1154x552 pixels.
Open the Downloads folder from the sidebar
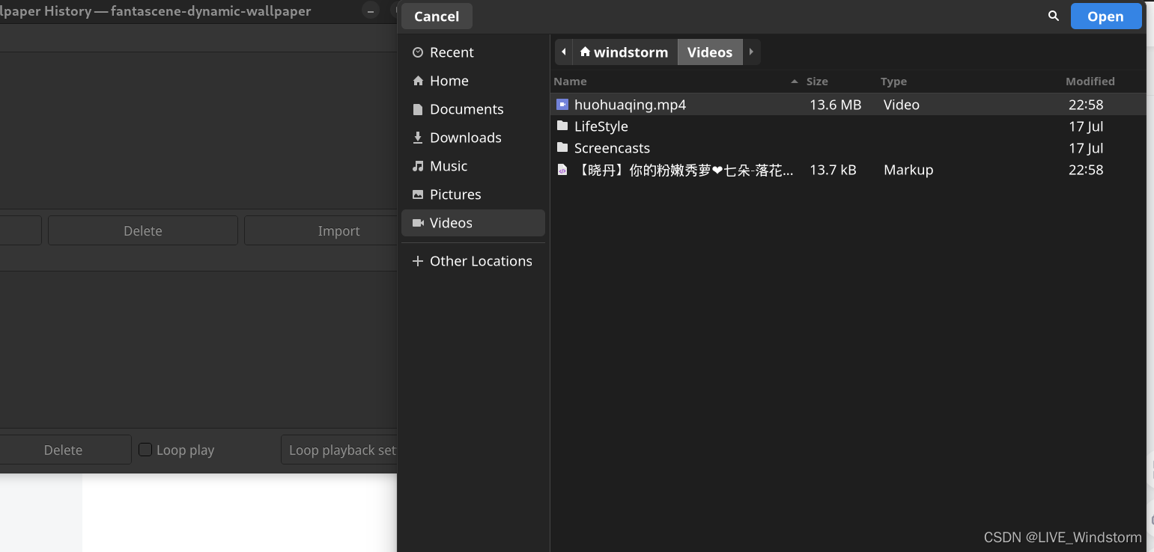click(465, 137)
